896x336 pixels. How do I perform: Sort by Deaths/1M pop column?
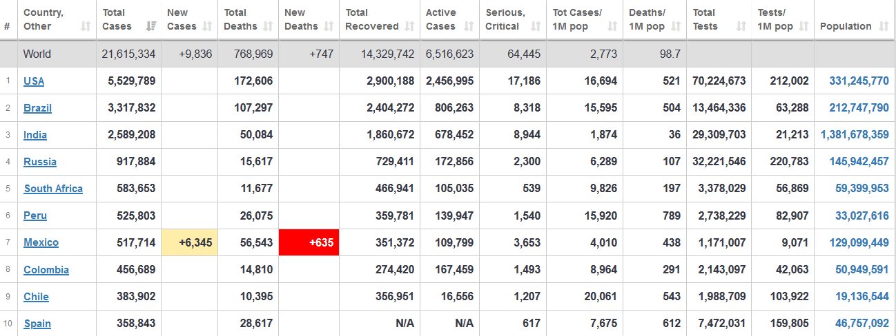(676, 27)
